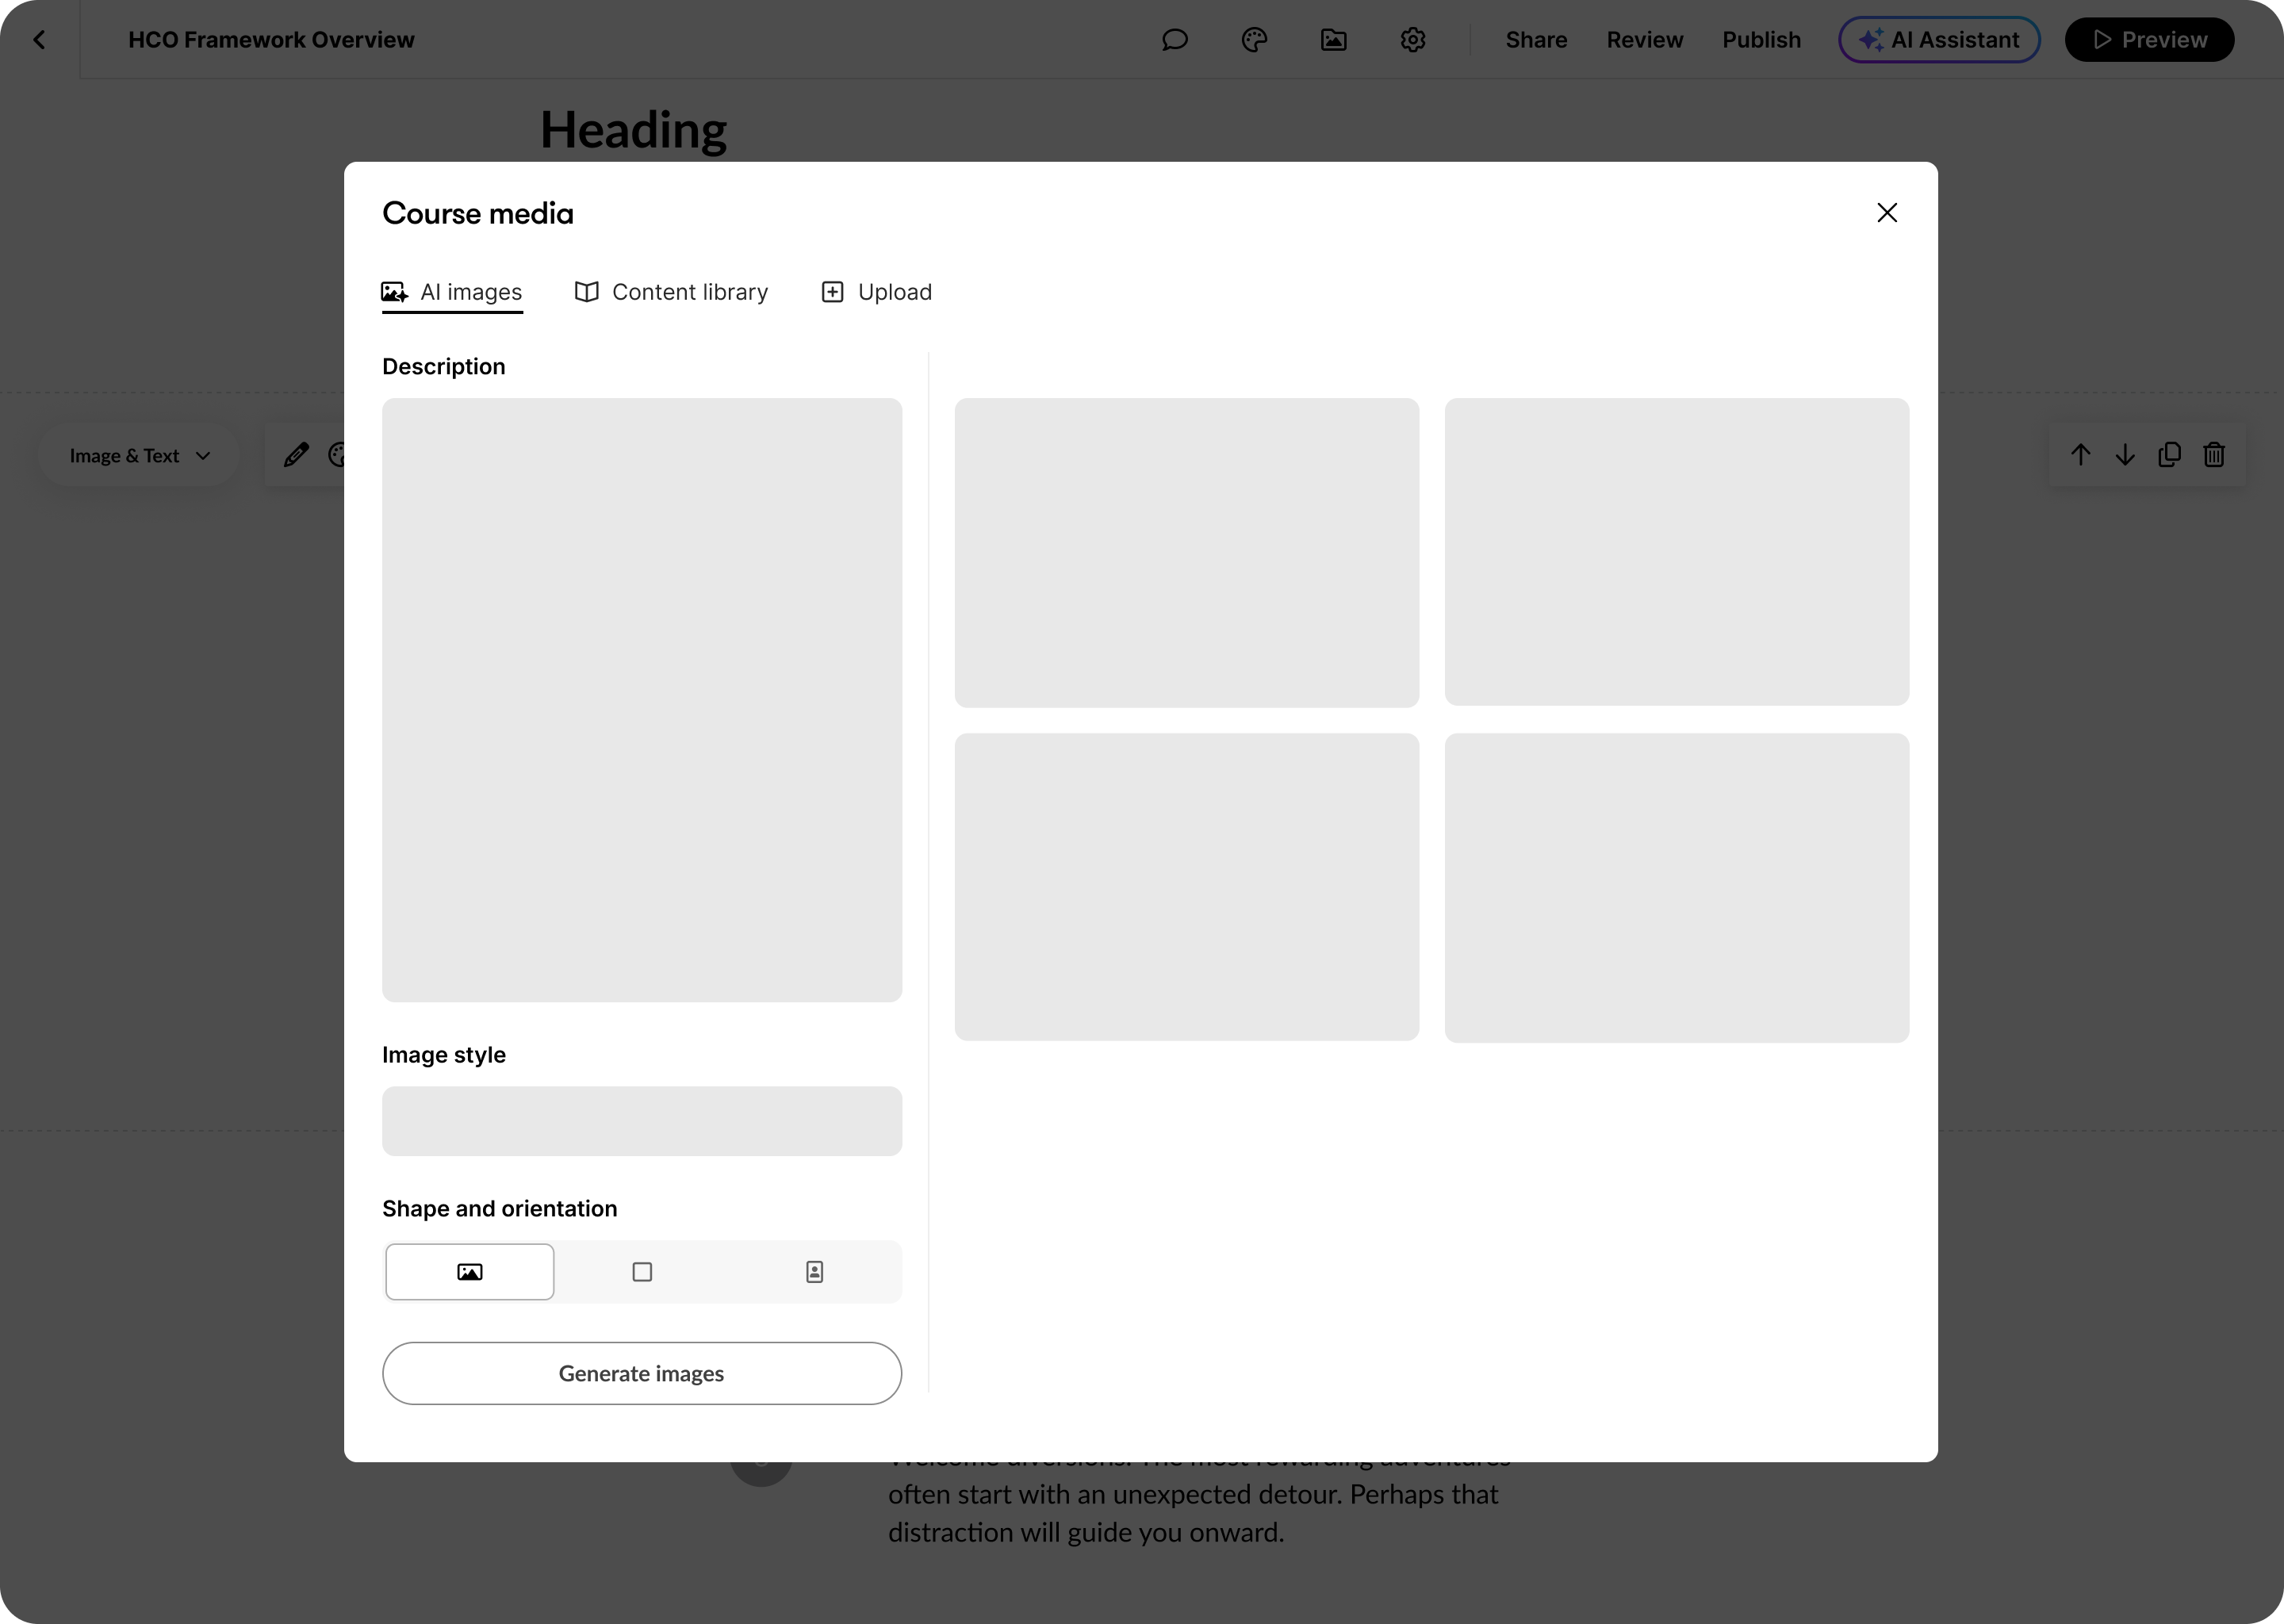Open the AI Assistant
2284x1624 pixels.
[1938, 40]
